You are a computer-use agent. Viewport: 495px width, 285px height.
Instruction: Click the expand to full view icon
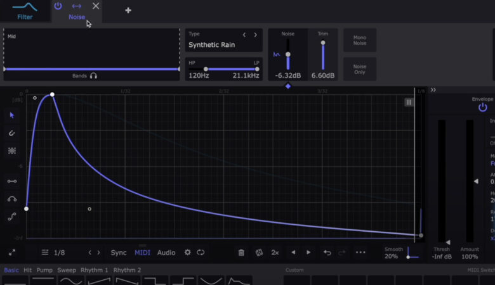[x=12, y=253]
